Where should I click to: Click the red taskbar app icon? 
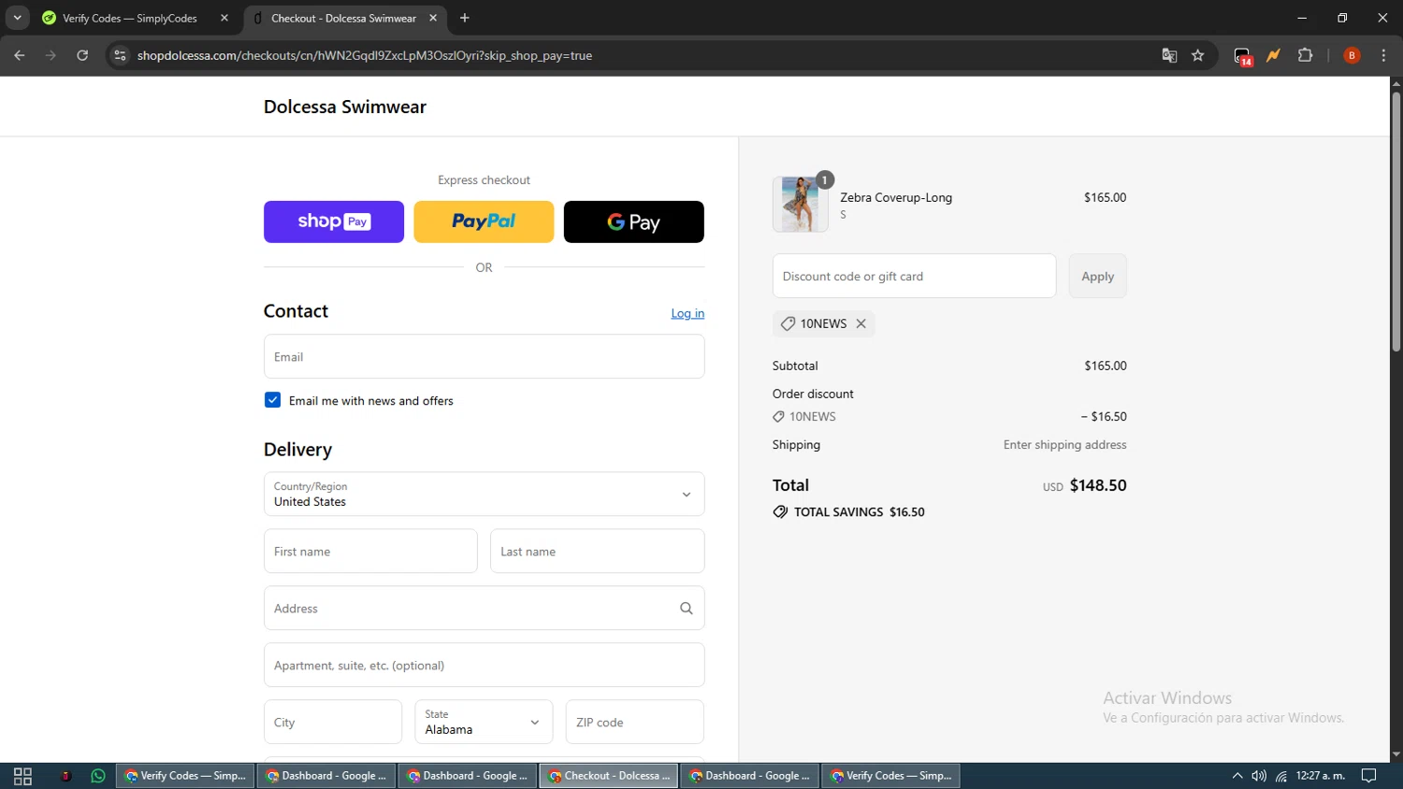tap(65, 776)
